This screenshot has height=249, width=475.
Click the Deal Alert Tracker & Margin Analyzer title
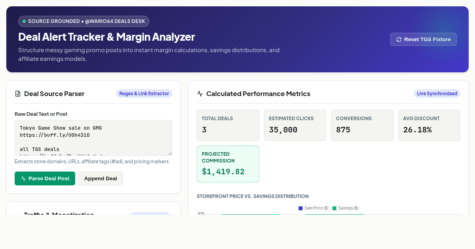[106, 37]
